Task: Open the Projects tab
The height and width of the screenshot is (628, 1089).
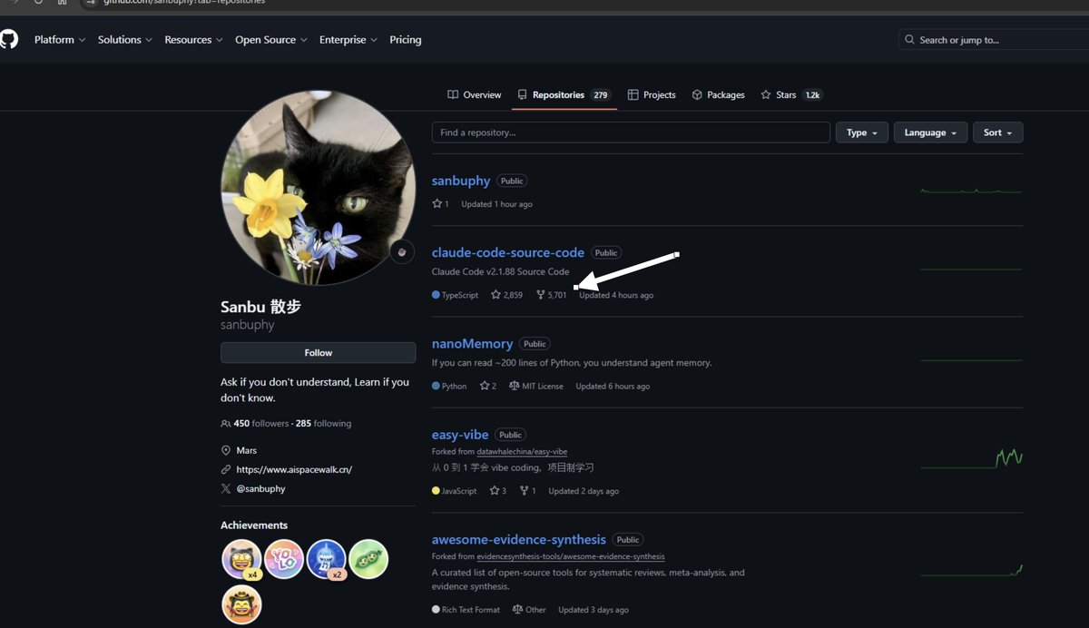Action: tap(652, 94)
